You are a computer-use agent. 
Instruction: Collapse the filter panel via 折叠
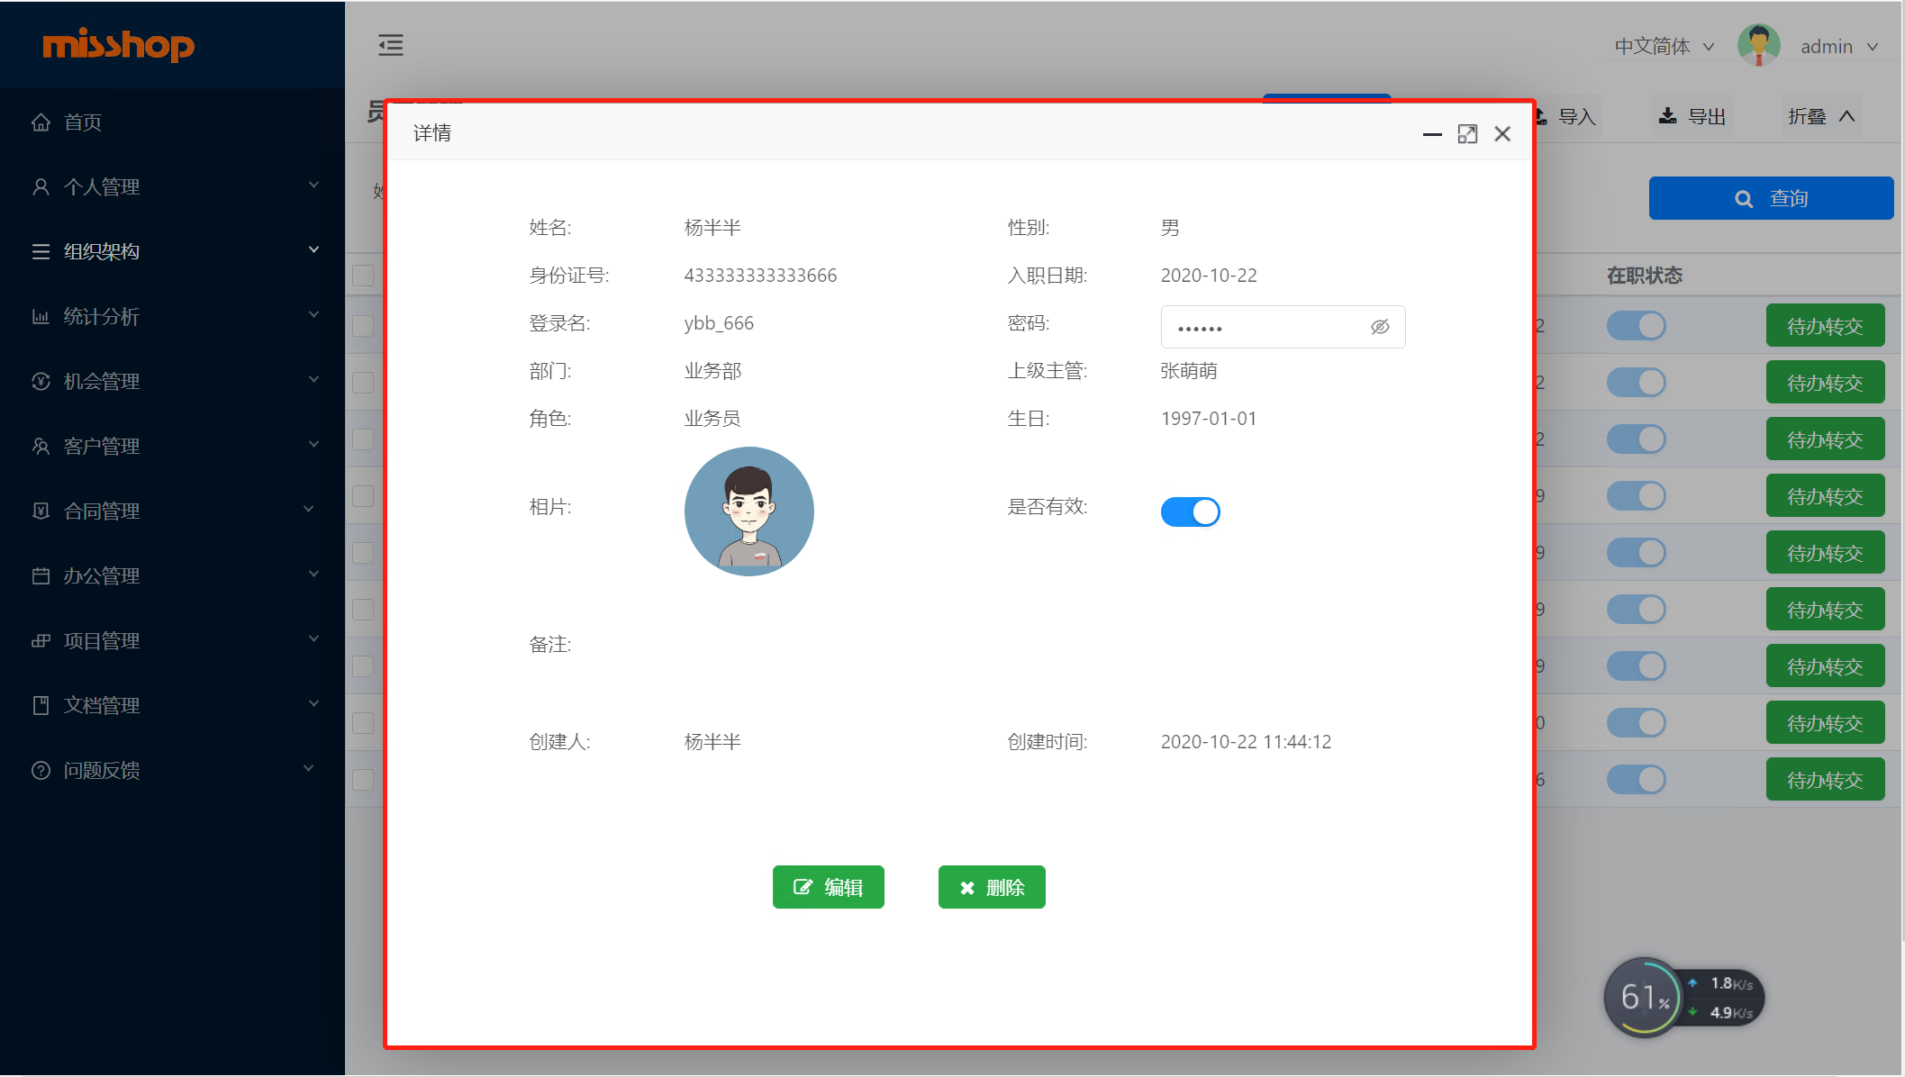point(1820,116)
